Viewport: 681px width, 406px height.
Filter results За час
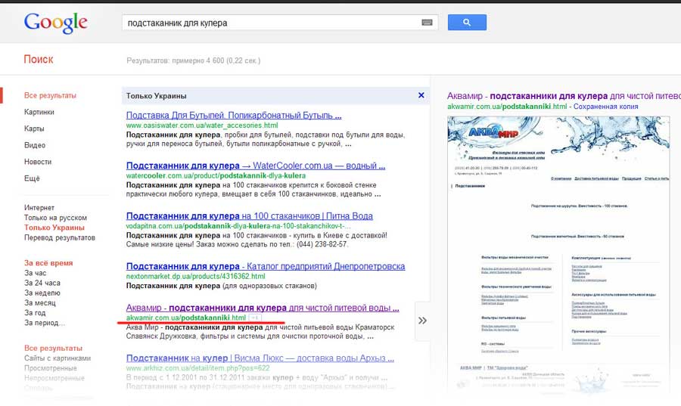35,273
